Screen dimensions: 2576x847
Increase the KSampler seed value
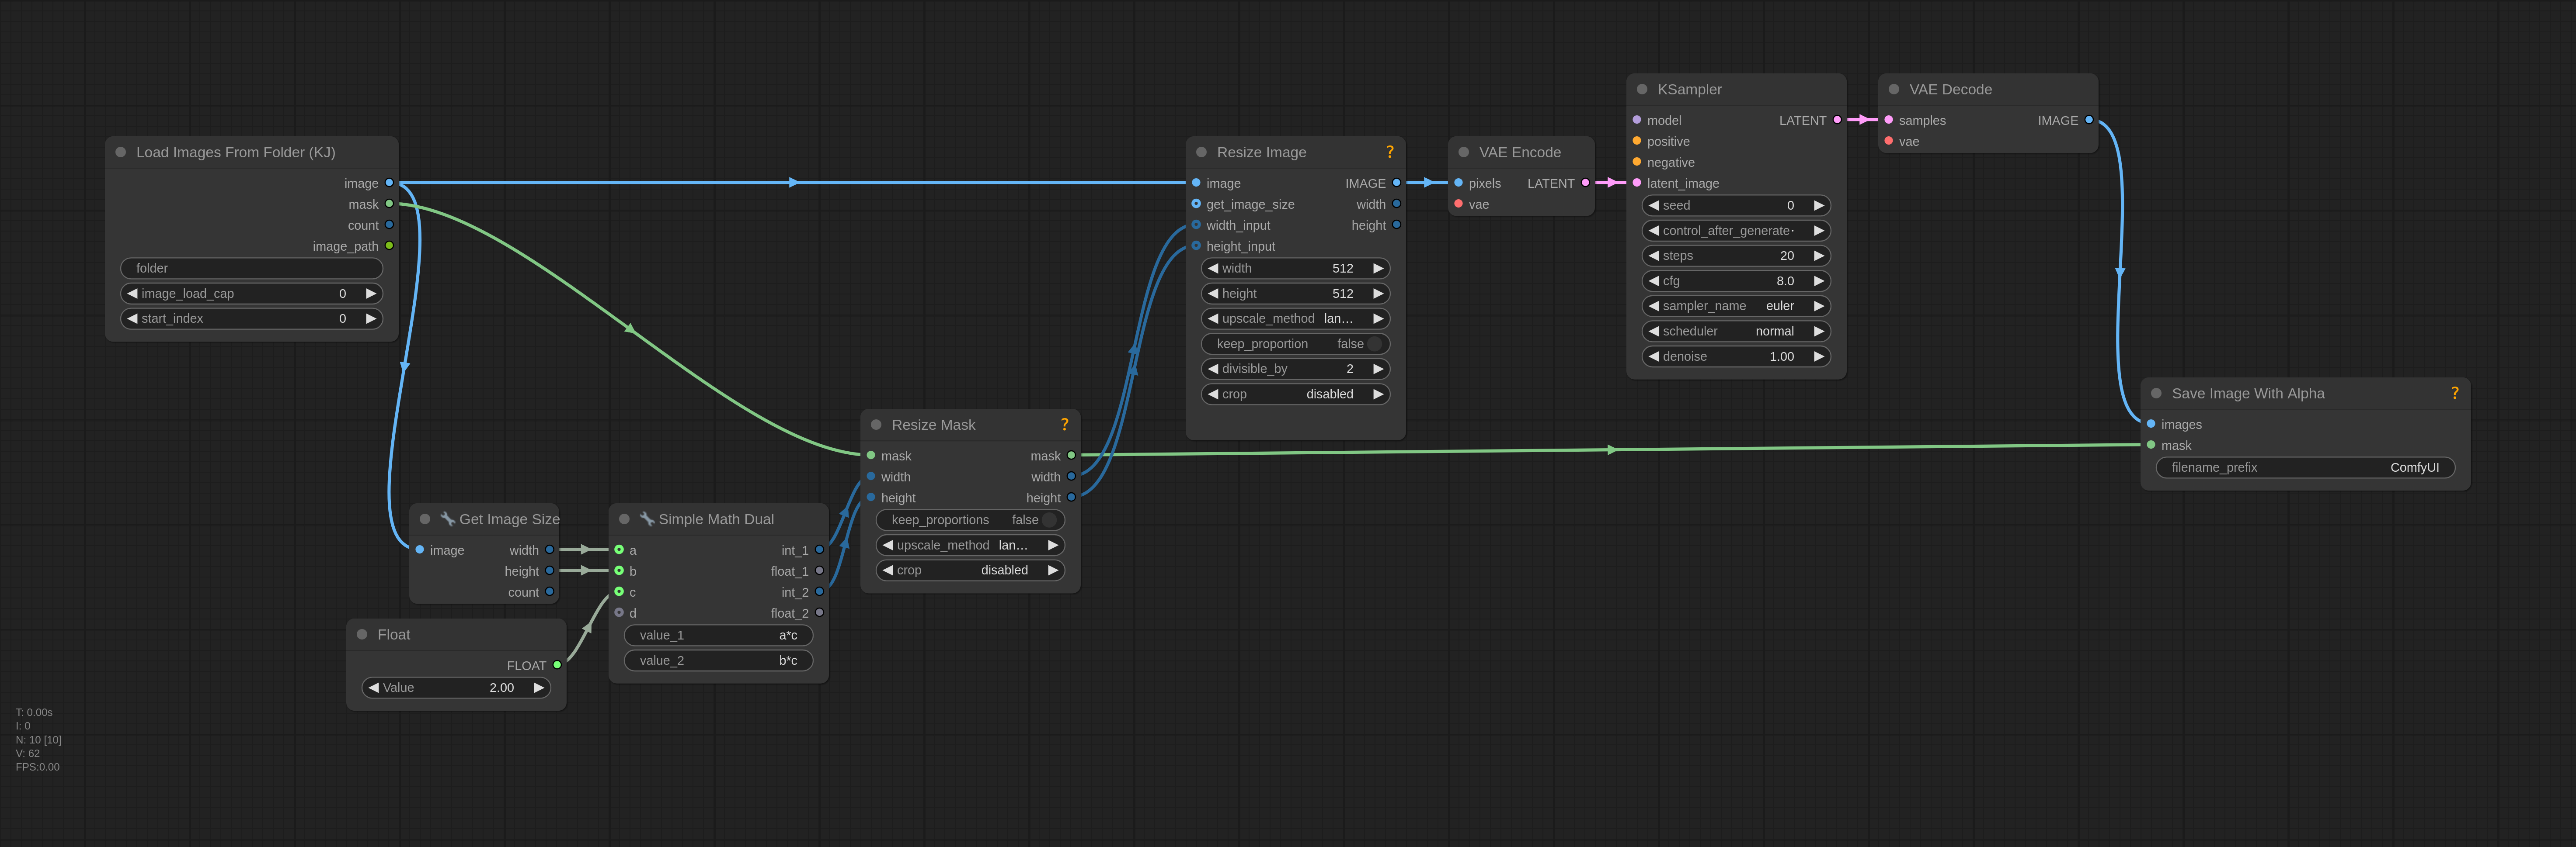[x=1819, y=205]
